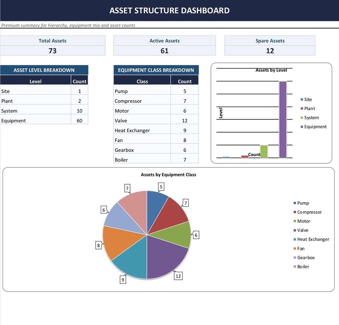Select the Total Assets value 73
The height and width of the screenshot is (325, 339).
[53, 51]
